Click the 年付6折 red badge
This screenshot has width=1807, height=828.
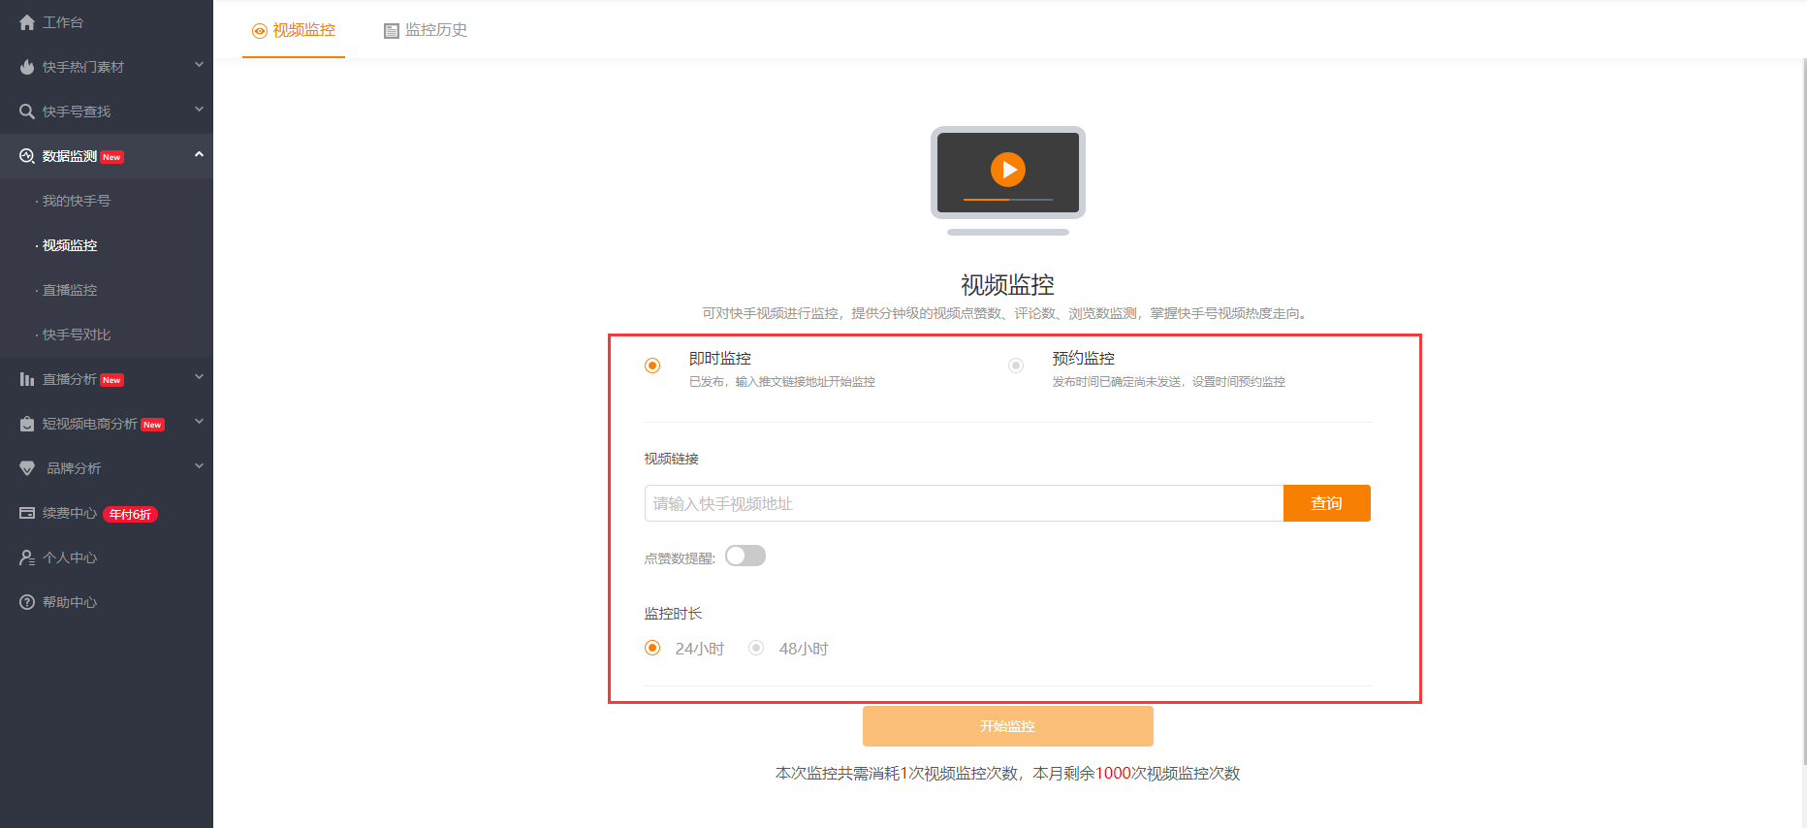click(x=131, y=514)
